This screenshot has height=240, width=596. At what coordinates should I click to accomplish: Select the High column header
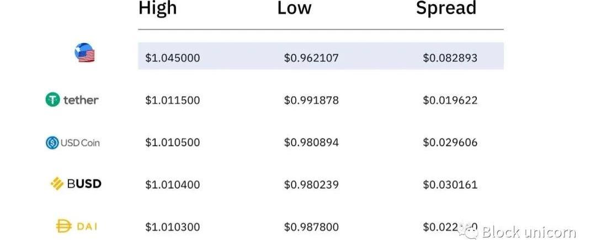[157, 8]
